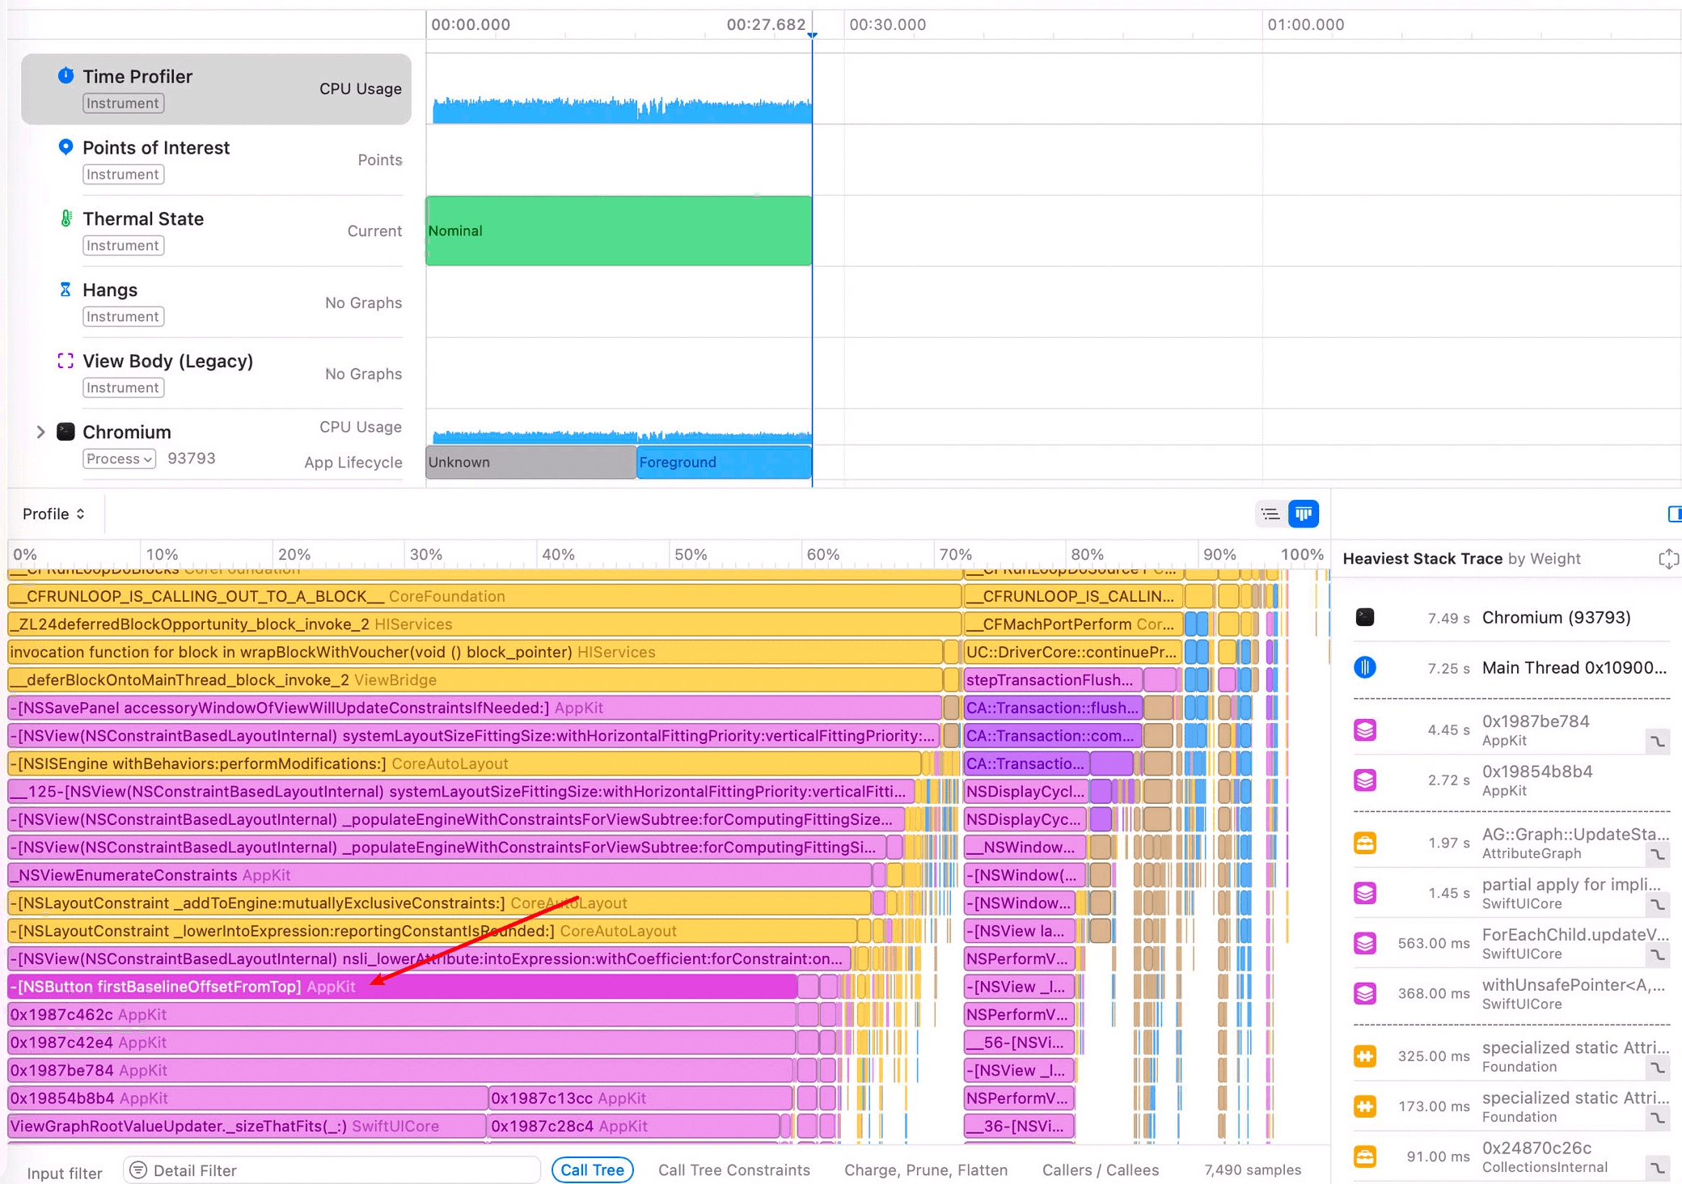Viewport: 1682px width, 1184px height.
Task: Toggle the right inspector sidebar
Action: coord(1674,514)
